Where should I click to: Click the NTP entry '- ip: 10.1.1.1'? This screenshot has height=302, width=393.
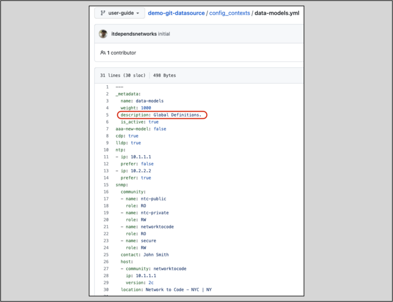click(133, 157)
